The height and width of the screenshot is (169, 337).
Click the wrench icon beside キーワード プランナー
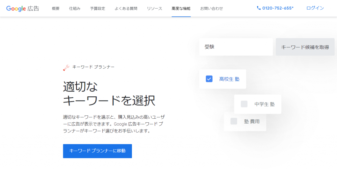(x=66, y=68)
